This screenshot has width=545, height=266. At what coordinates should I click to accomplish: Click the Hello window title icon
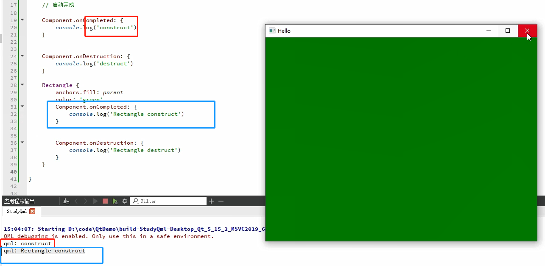pos(272,31)
